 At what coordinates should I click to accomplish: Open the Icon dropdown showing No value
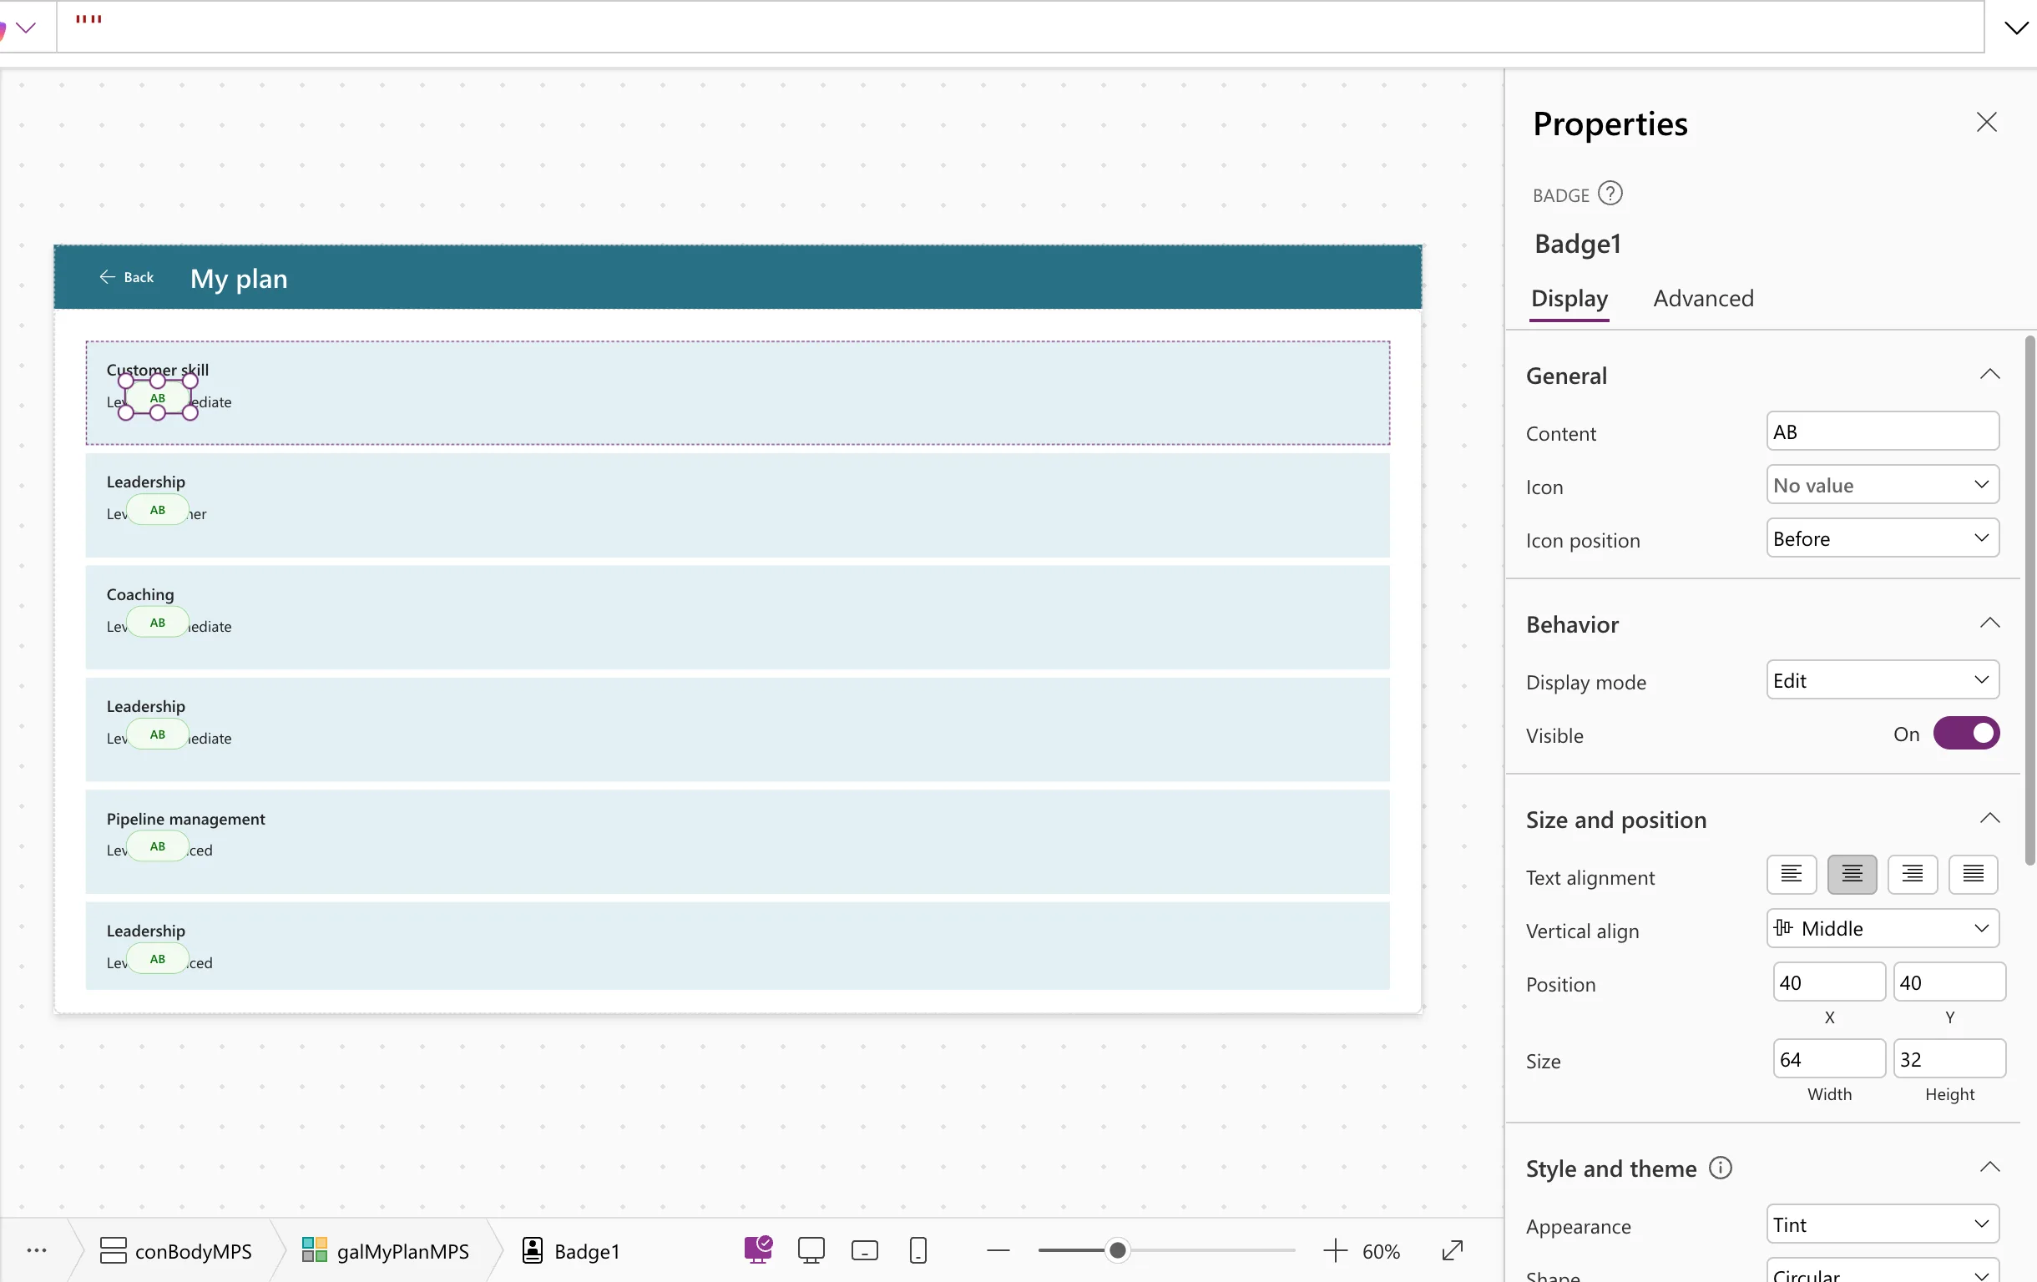[1883, 485]
